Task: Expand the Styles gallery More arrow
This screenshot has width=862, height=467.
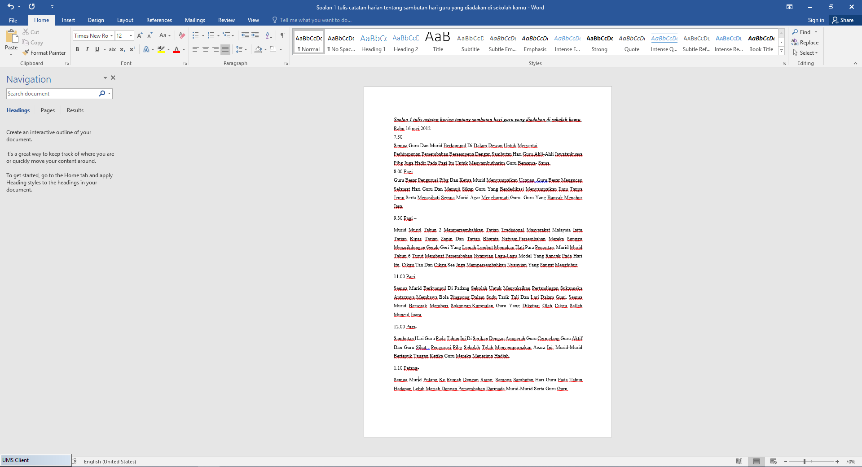Action: coord(781,51)
